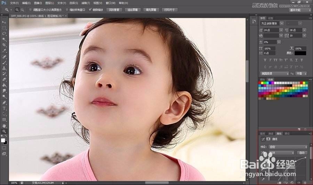Click clip-to-layer icon in curves panel
Viewport: 313px width, 185px height.
[x=280, y=183]
